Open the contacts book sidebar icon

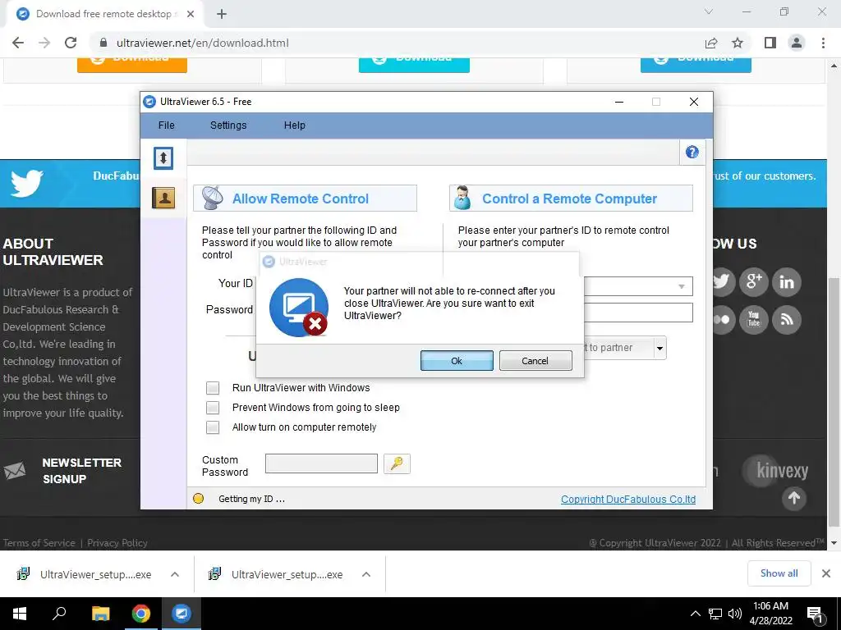click(163, 198)
